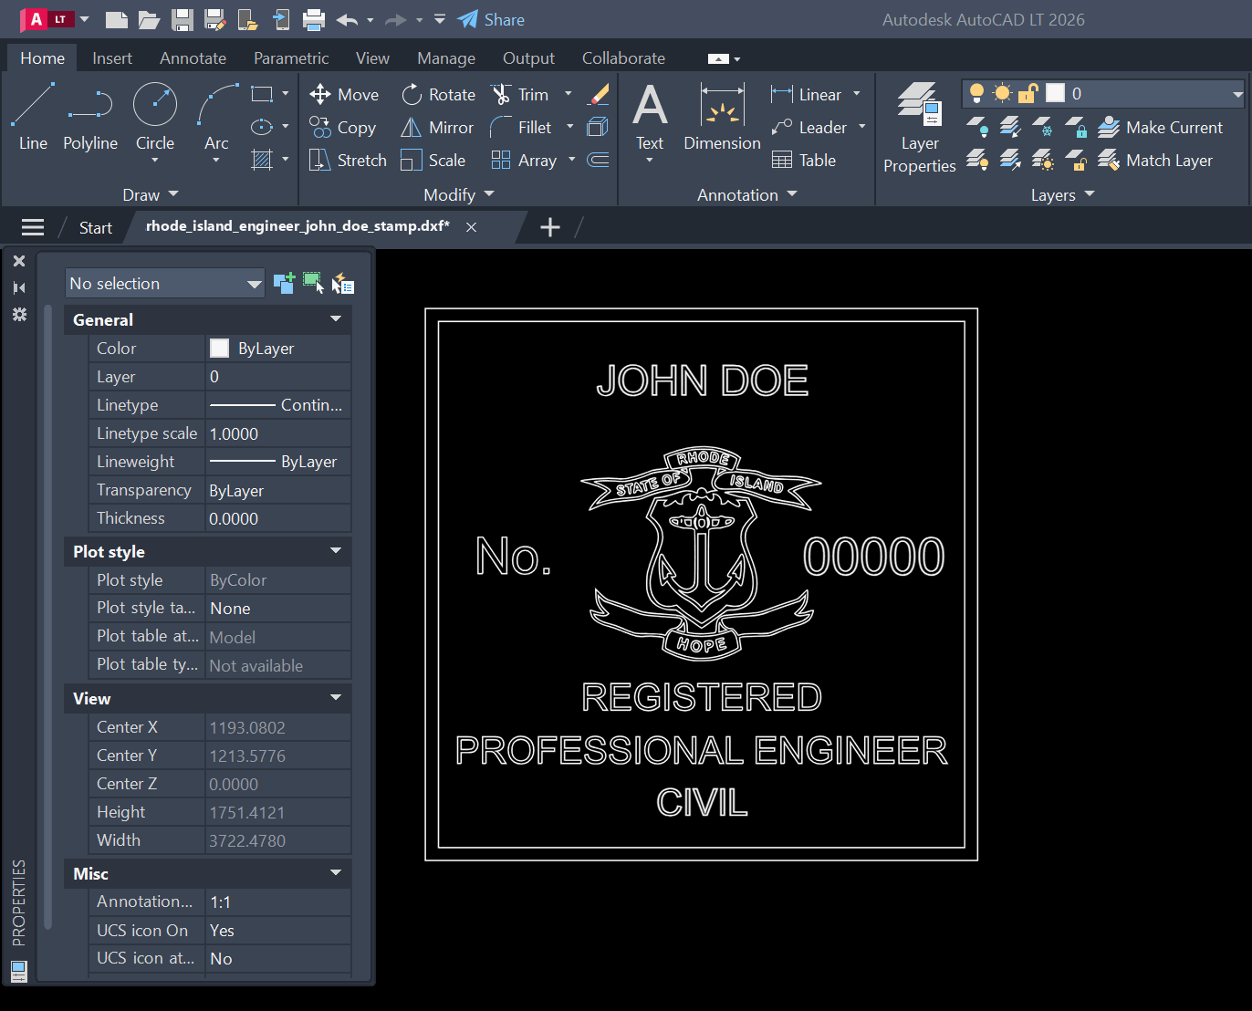Click the Stretch tool

point(348,161)
